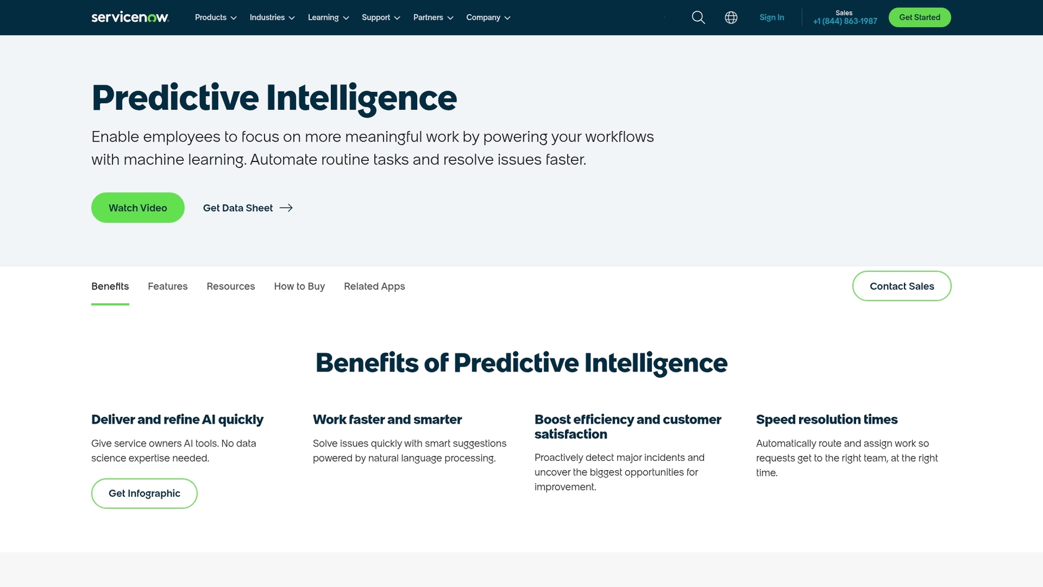Screen dimensions: 1043x587
Task: Click the sales phone number
Action: pos(844,20)
